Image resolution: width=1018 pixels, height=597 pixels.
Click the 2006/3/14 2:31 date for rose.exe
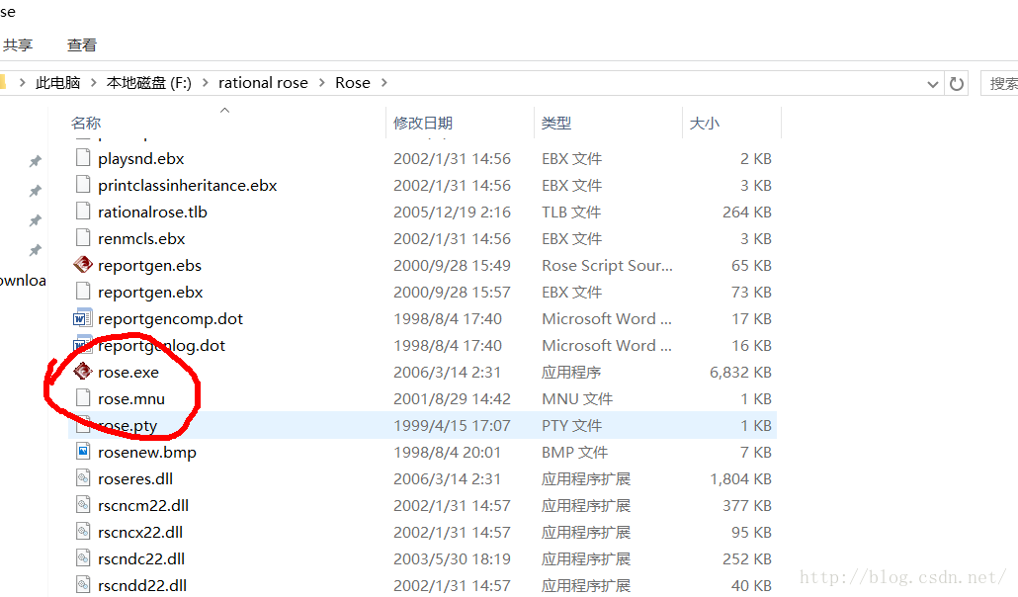(447, 372)
